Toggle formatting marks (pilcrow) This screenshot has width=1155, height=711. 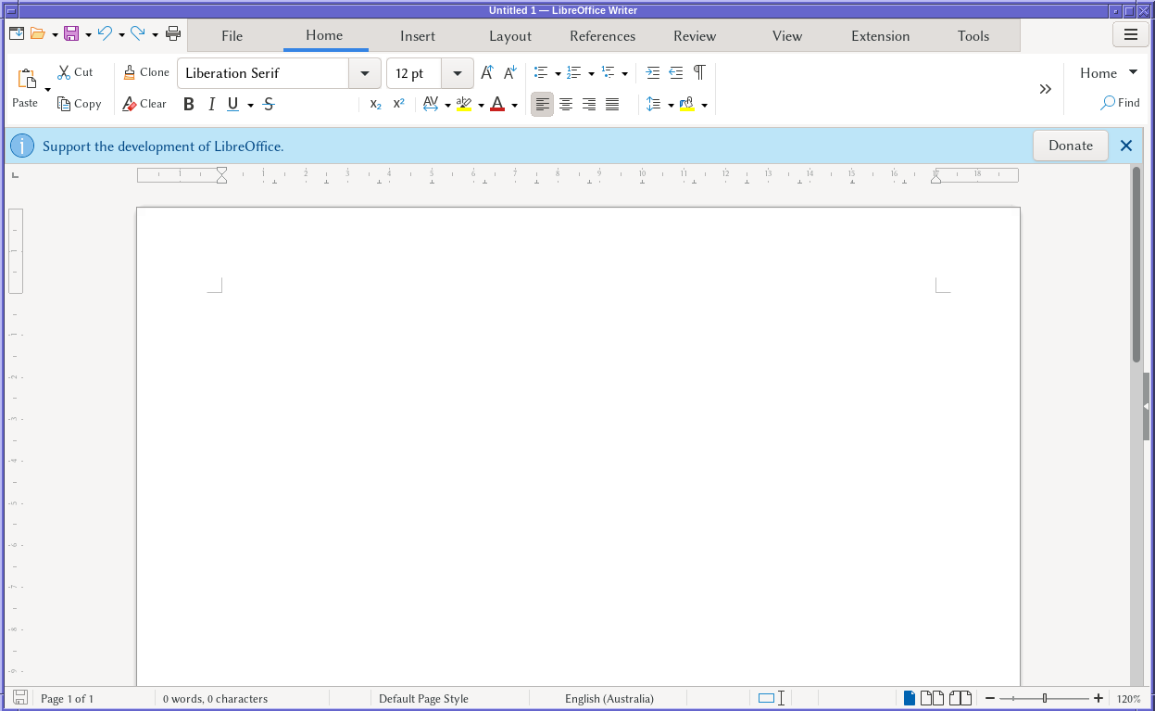[x=699, y=73]
